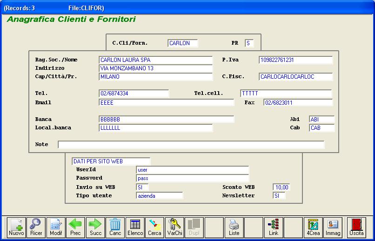The height and width of the screenshot is (241, 375).
Task: Click the Tel. field 02/6874334
Action: pyautogui.click(x=134, y=94)
